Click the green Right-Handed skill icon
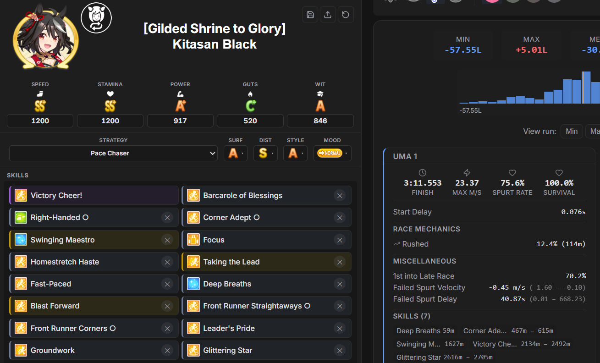This screenshot has height=363, width=600. tap(21, 217)
